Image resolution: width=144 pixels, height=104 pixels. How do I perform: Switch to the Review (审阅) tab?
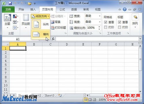(86, 9)
